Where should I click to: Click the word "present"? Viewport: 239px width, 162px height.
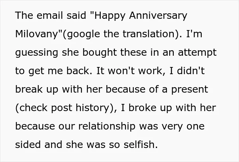pyautogui.click(x=189, y=90)
